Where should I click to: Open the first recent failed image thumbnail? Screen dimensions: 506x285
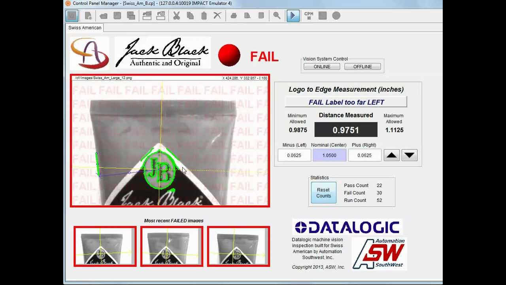coord(105,246)
